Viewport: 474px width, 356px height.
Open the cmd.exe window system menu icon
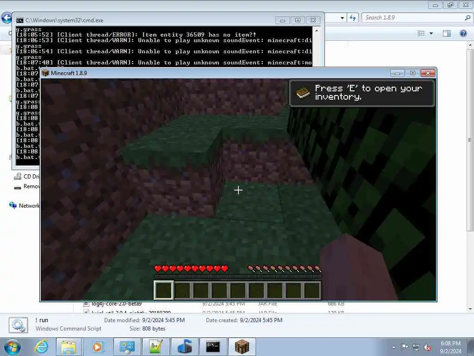(x=20, y=20)
